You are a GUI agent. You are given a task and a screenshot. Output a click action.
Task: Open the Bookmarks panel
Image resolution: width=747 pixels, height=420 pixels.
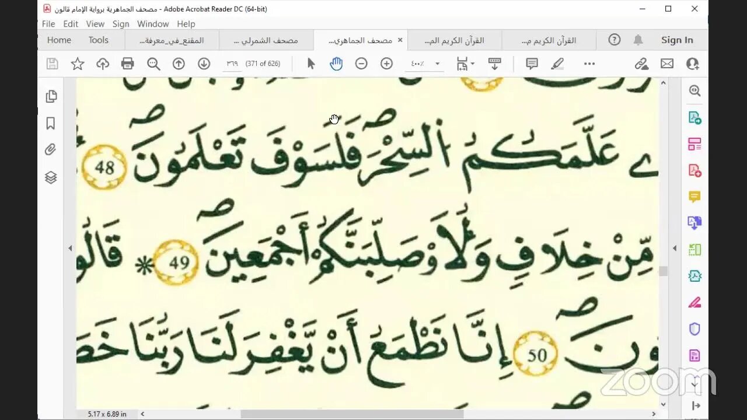point(51,123)
